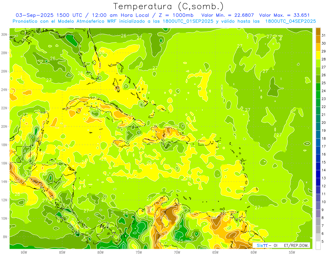Click the 60W longitude axis label
Viewport: 331px width, 256px height.
tap(254, 252)
